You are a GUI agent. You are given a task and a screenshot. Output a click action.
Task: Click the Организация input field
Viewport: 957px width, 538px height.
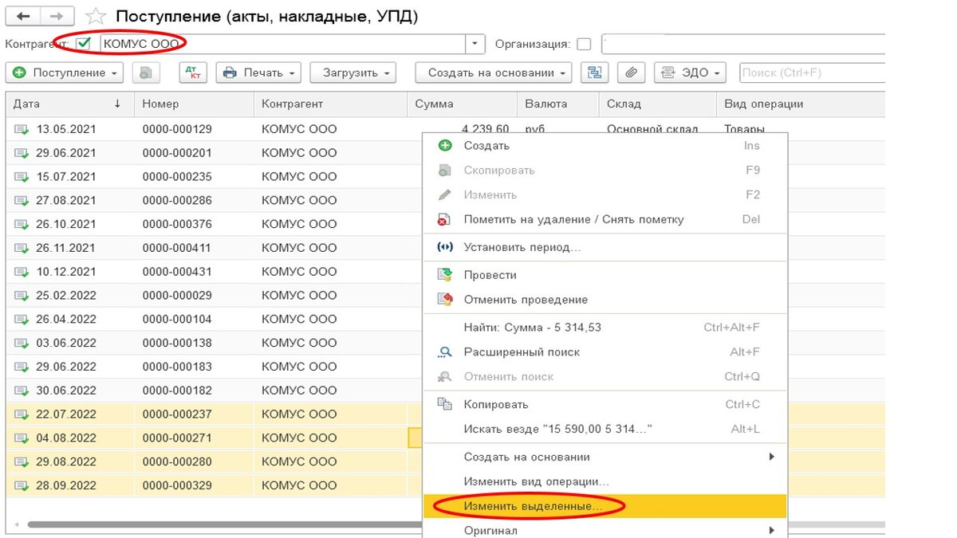coord(743,44)
